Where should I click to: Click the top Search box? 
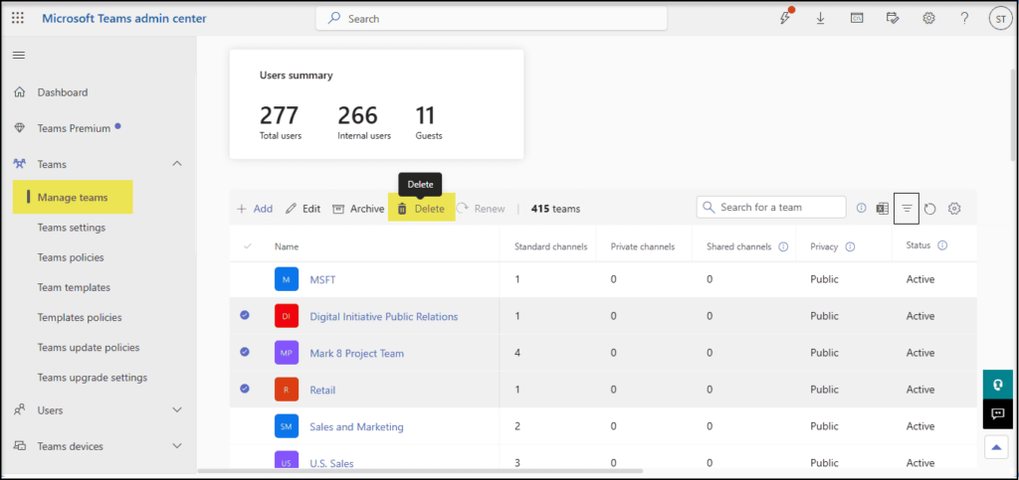[492, 18]
